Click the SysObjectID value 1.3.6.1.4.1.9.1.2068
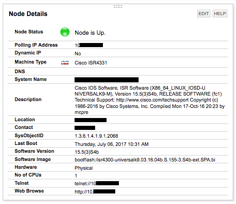This screenshot has height=204, width=236. point(97,136)
